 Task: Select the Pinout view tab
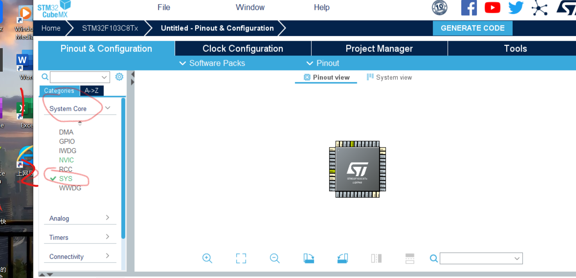tap(326, 77)
